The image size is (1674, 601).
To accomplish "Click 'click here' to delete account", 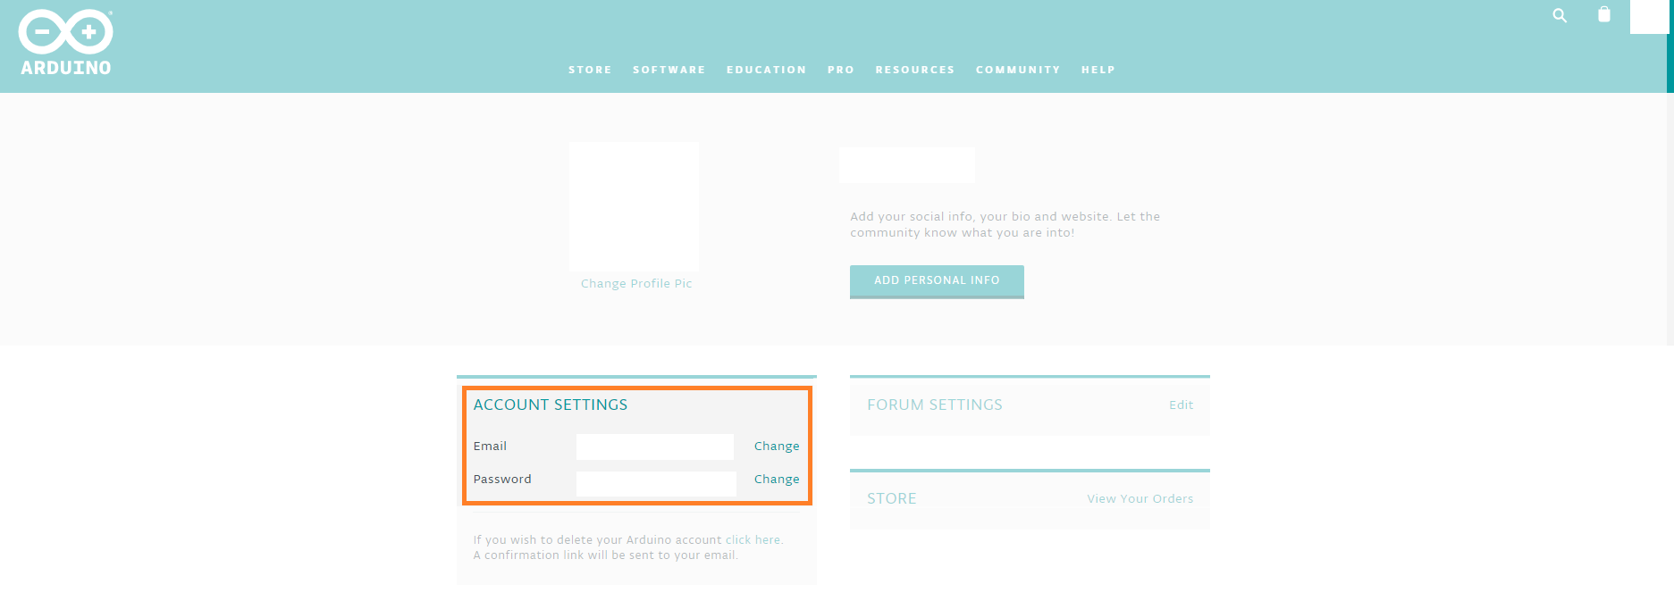I will (753, 540).
